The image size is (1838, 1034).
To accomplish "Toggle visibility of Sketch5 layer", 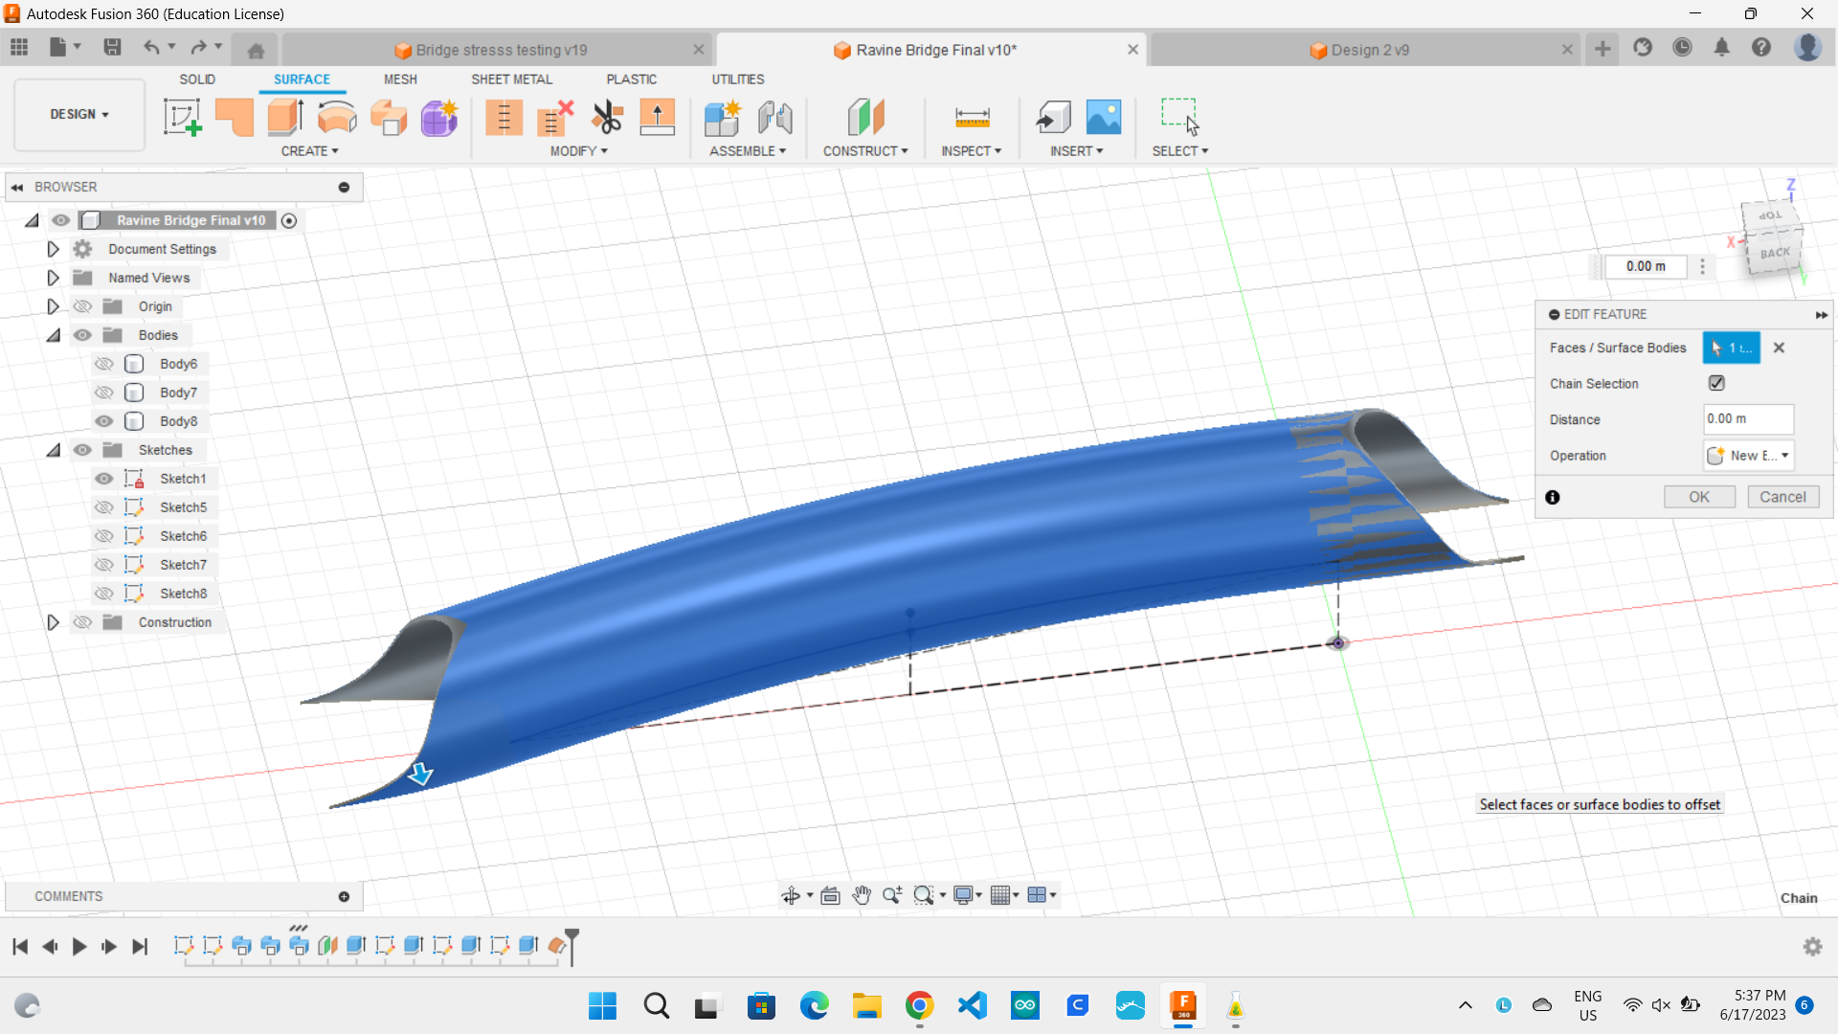I will pos(106,506).
